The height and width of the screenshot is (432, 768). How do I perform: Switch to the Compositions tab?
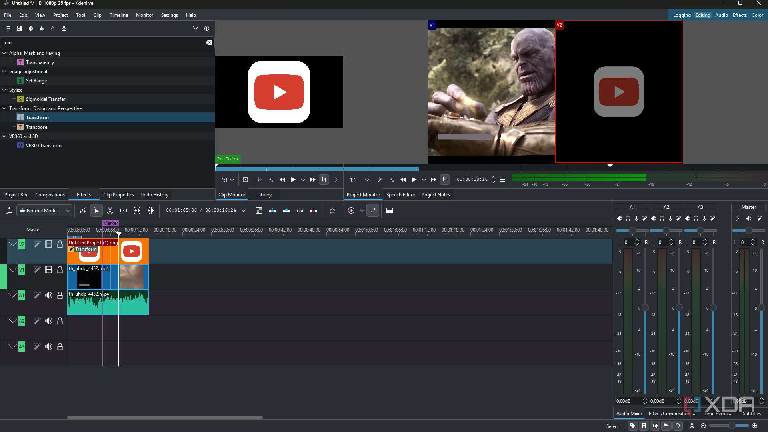[x=50, y=195]
